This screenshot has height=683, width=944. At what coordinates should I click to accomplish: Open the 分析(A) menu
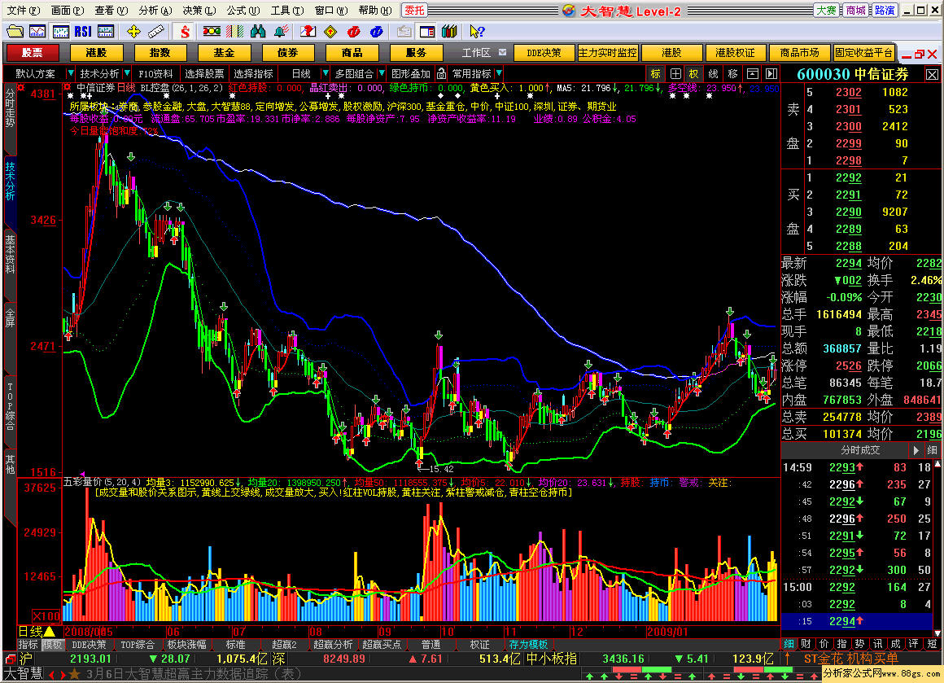pyautogui.click(x=155, y=11)
